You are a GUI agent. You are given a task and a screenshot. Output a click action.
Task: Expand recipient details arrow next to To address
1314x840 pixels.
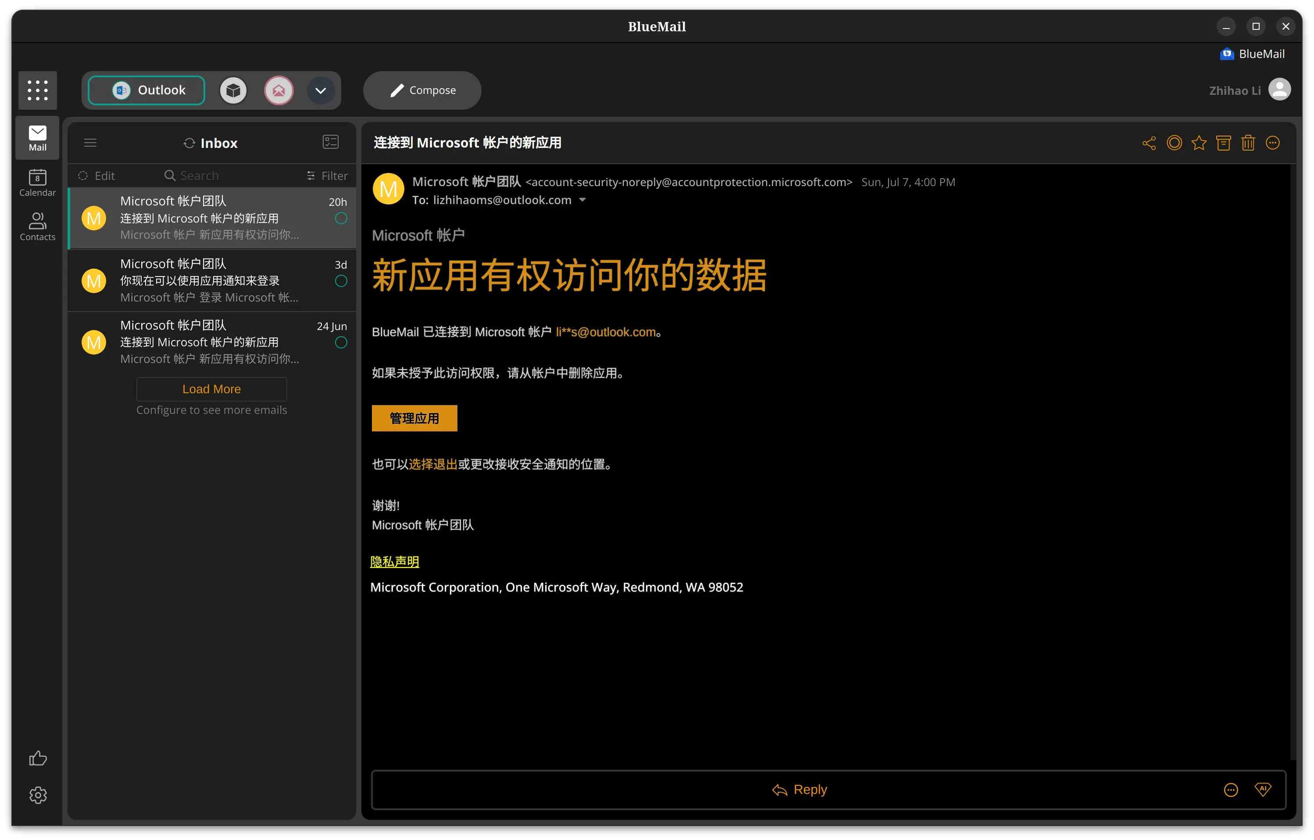click(x=582, y=200)
